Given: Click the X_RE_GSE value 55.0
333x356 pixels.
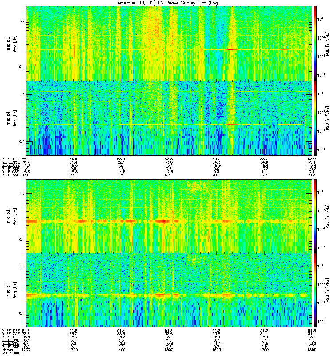Looking at the screenshot, I should [25, 159].
